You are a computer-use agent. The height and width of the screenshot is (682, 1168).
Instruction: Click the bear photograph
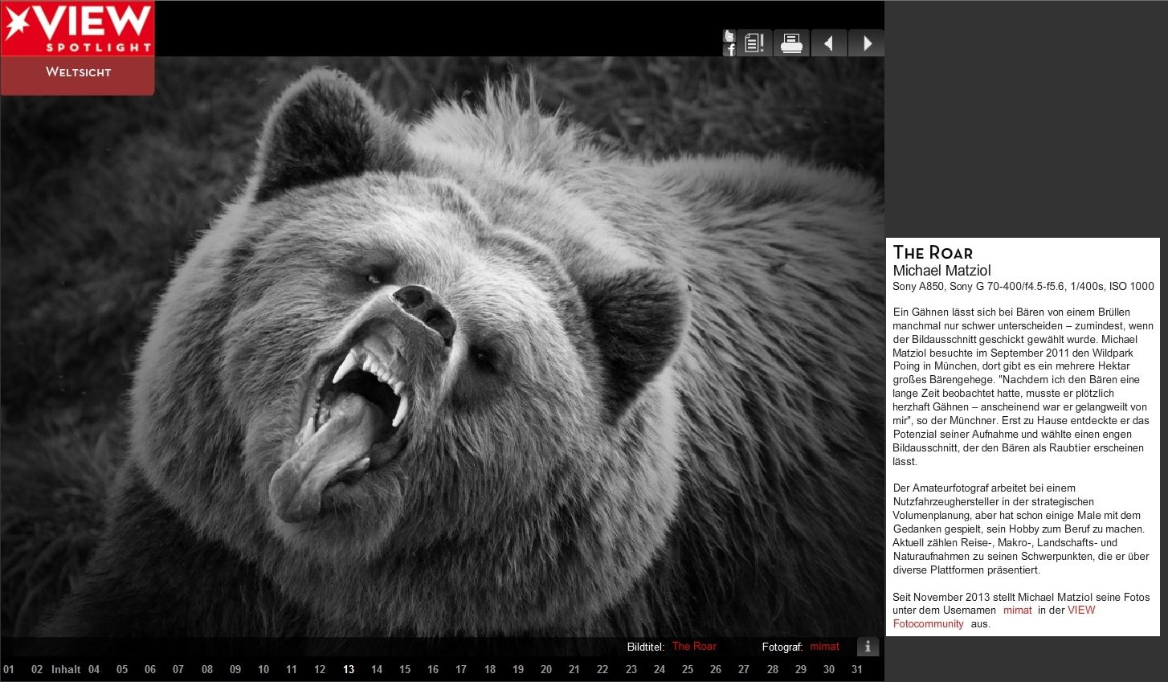click(x=442, y=345)
